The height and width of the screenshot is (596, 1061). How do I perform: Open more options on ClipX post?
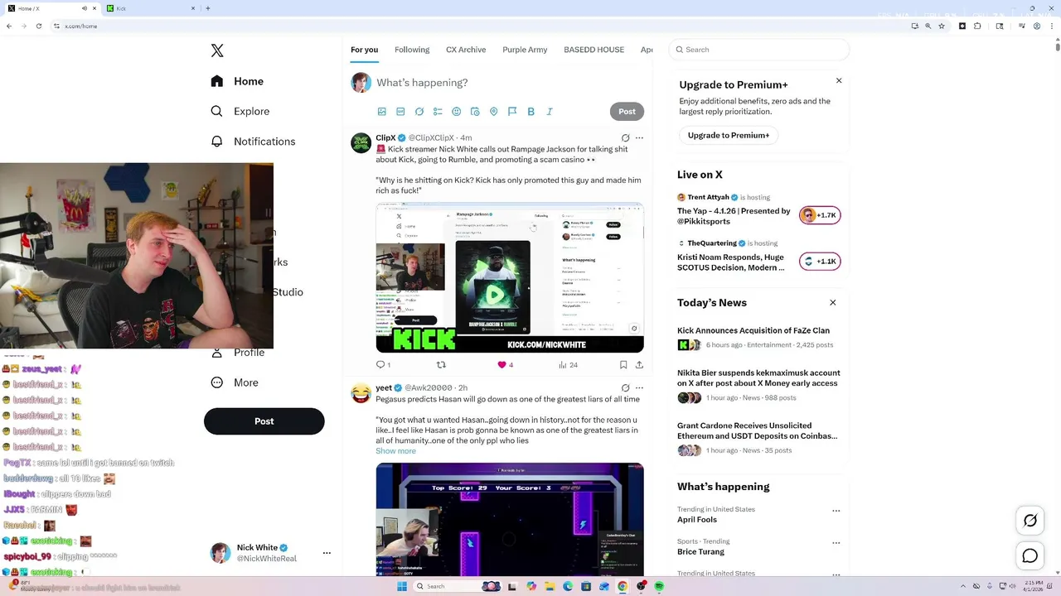point(639,138)
